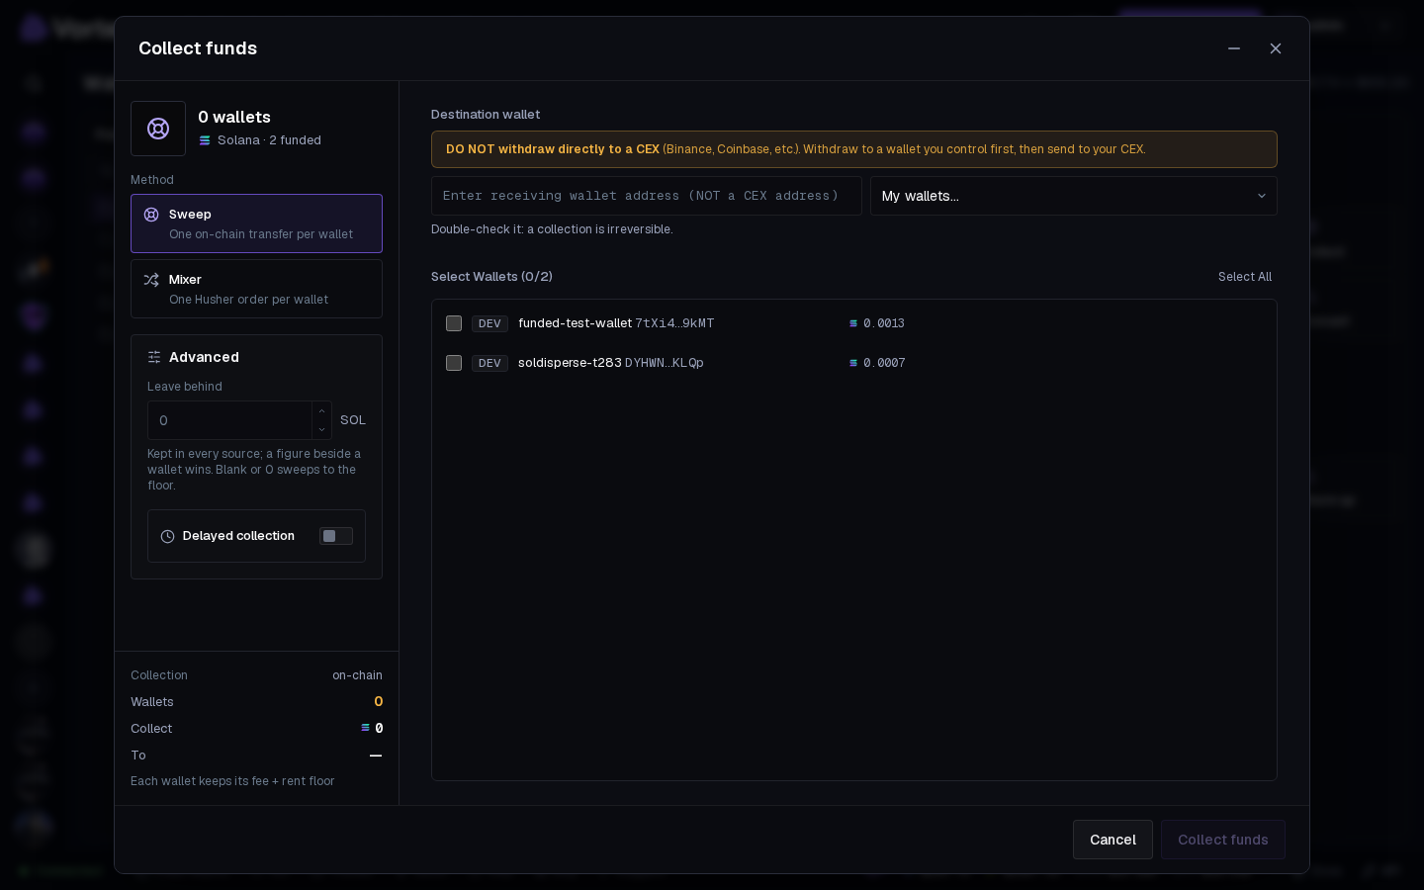Click the Solana icon in Collect summary
This screenshot has width=1424, height=890.
(x=365, y=728)
